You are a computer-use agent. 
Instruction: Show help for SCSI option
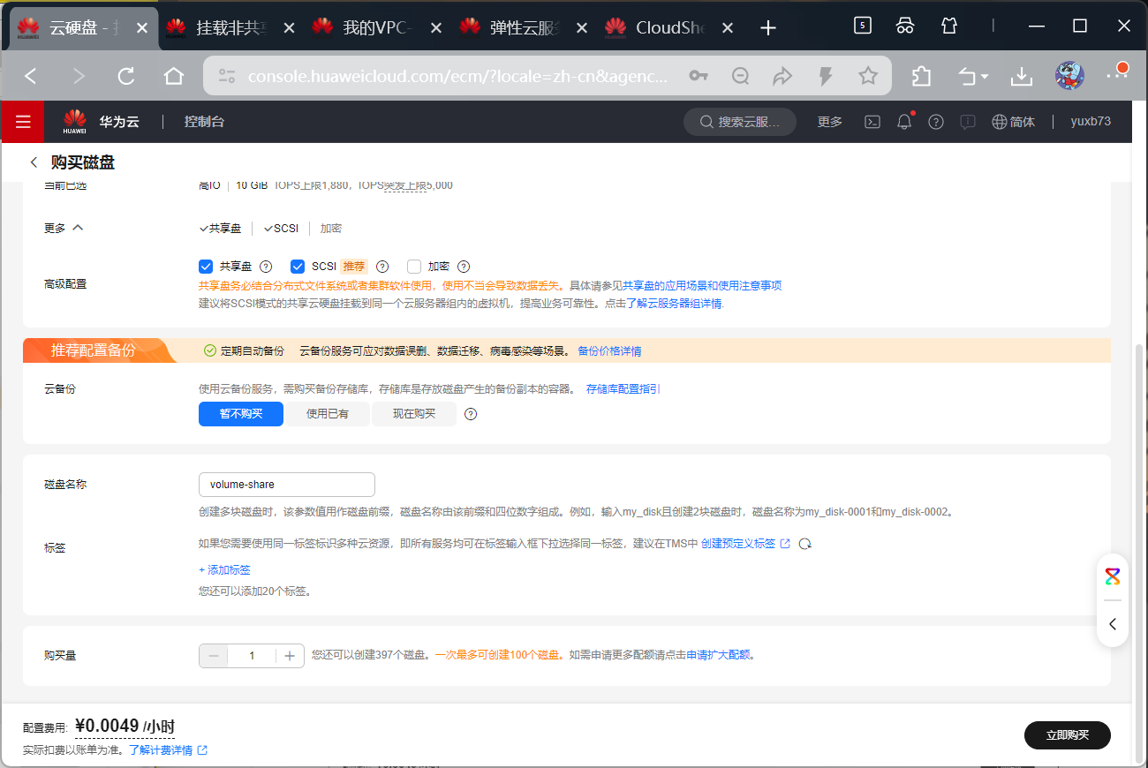pos(382,267)
